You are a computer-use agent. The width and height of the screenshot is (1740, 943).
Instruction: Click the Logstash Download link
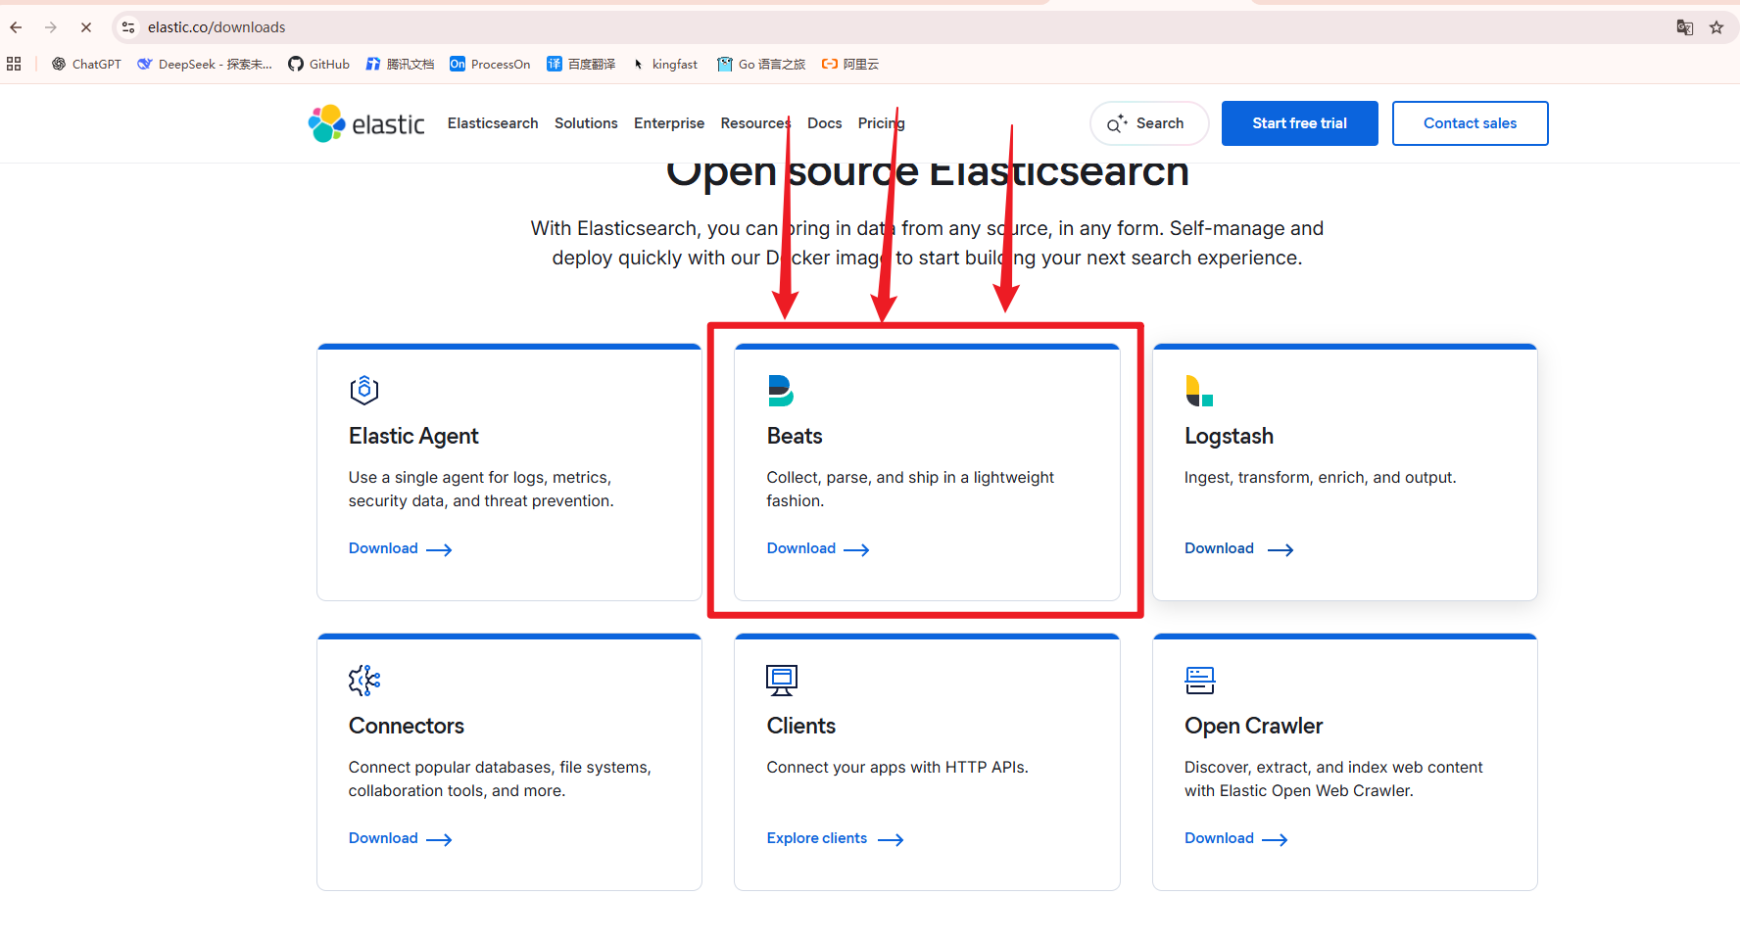pos(1239,548)
